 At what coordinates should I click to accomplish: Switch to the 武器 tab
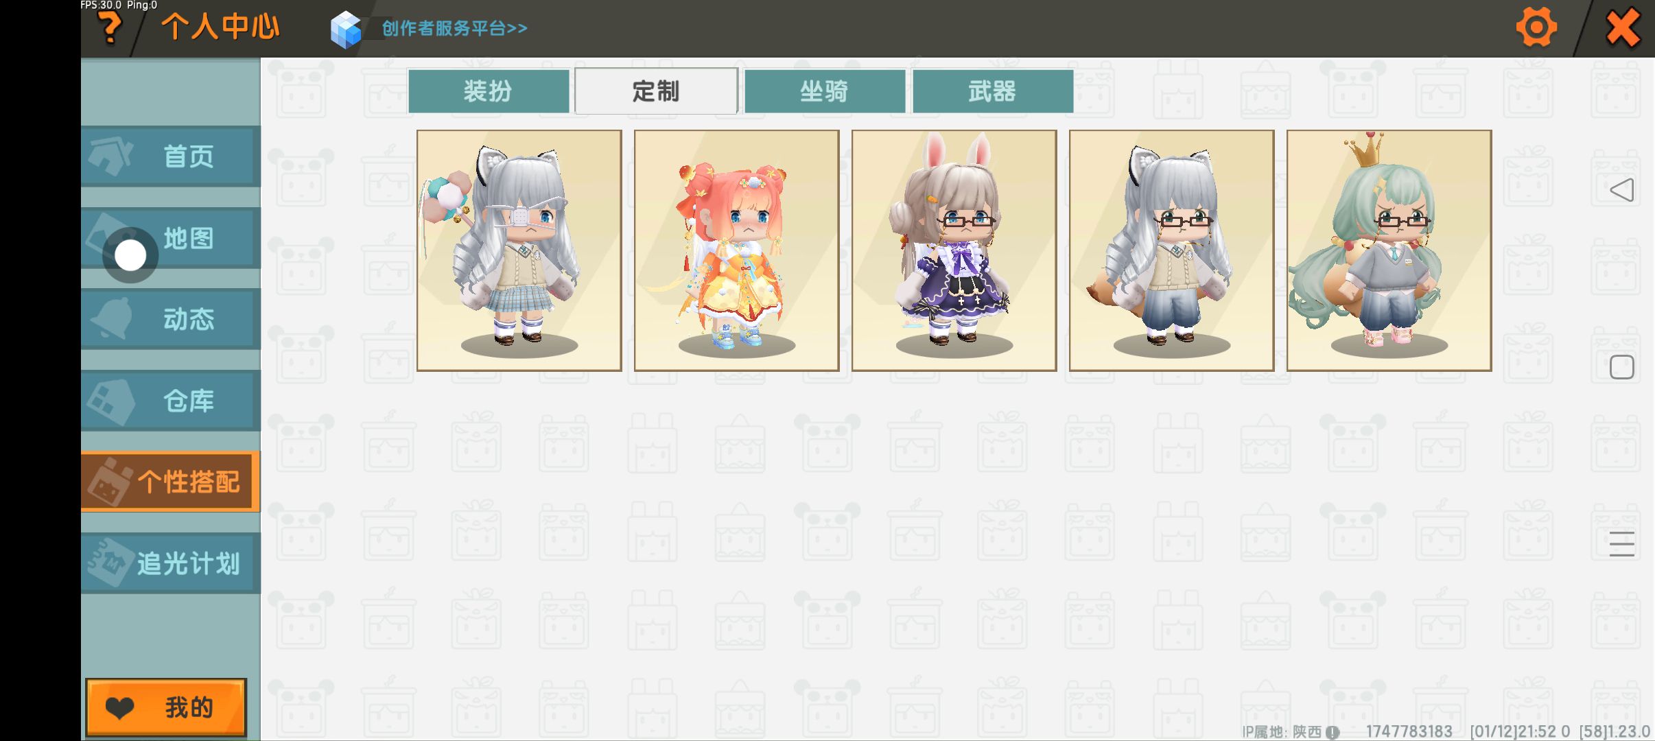tap(993, 91)
